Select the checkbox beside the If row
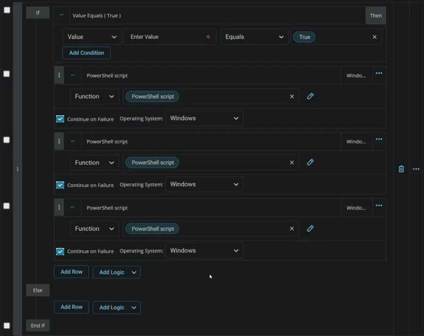Image resolution: width=424 pixels, height=336 pixels. point(7,10)
